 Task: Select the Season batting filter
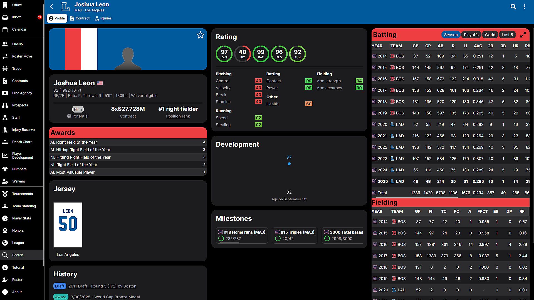(451, 35)
